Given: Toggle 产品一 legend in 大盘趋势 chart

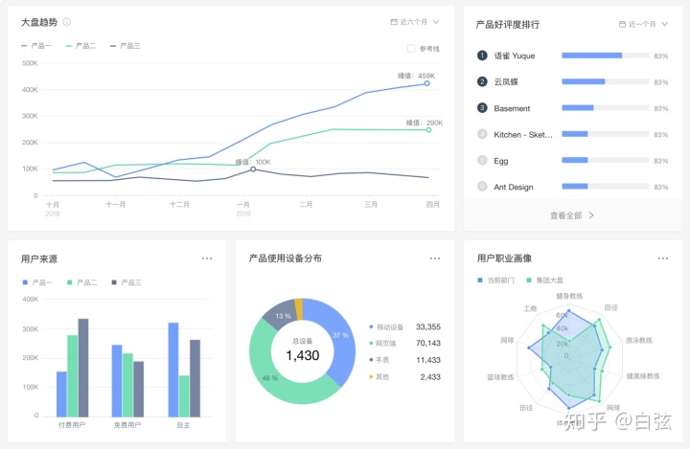Looking at the screenshot, I should point(36,46).
